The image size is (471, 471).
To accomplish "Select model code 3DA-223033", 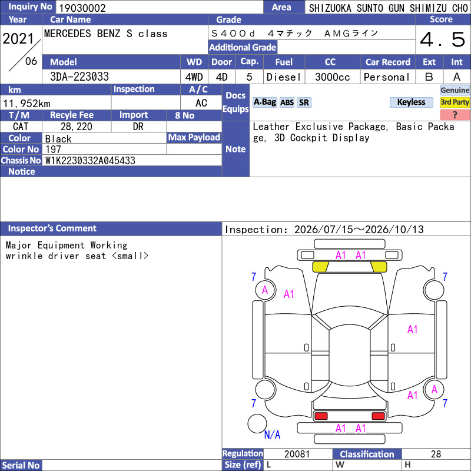I will (79, 77).
